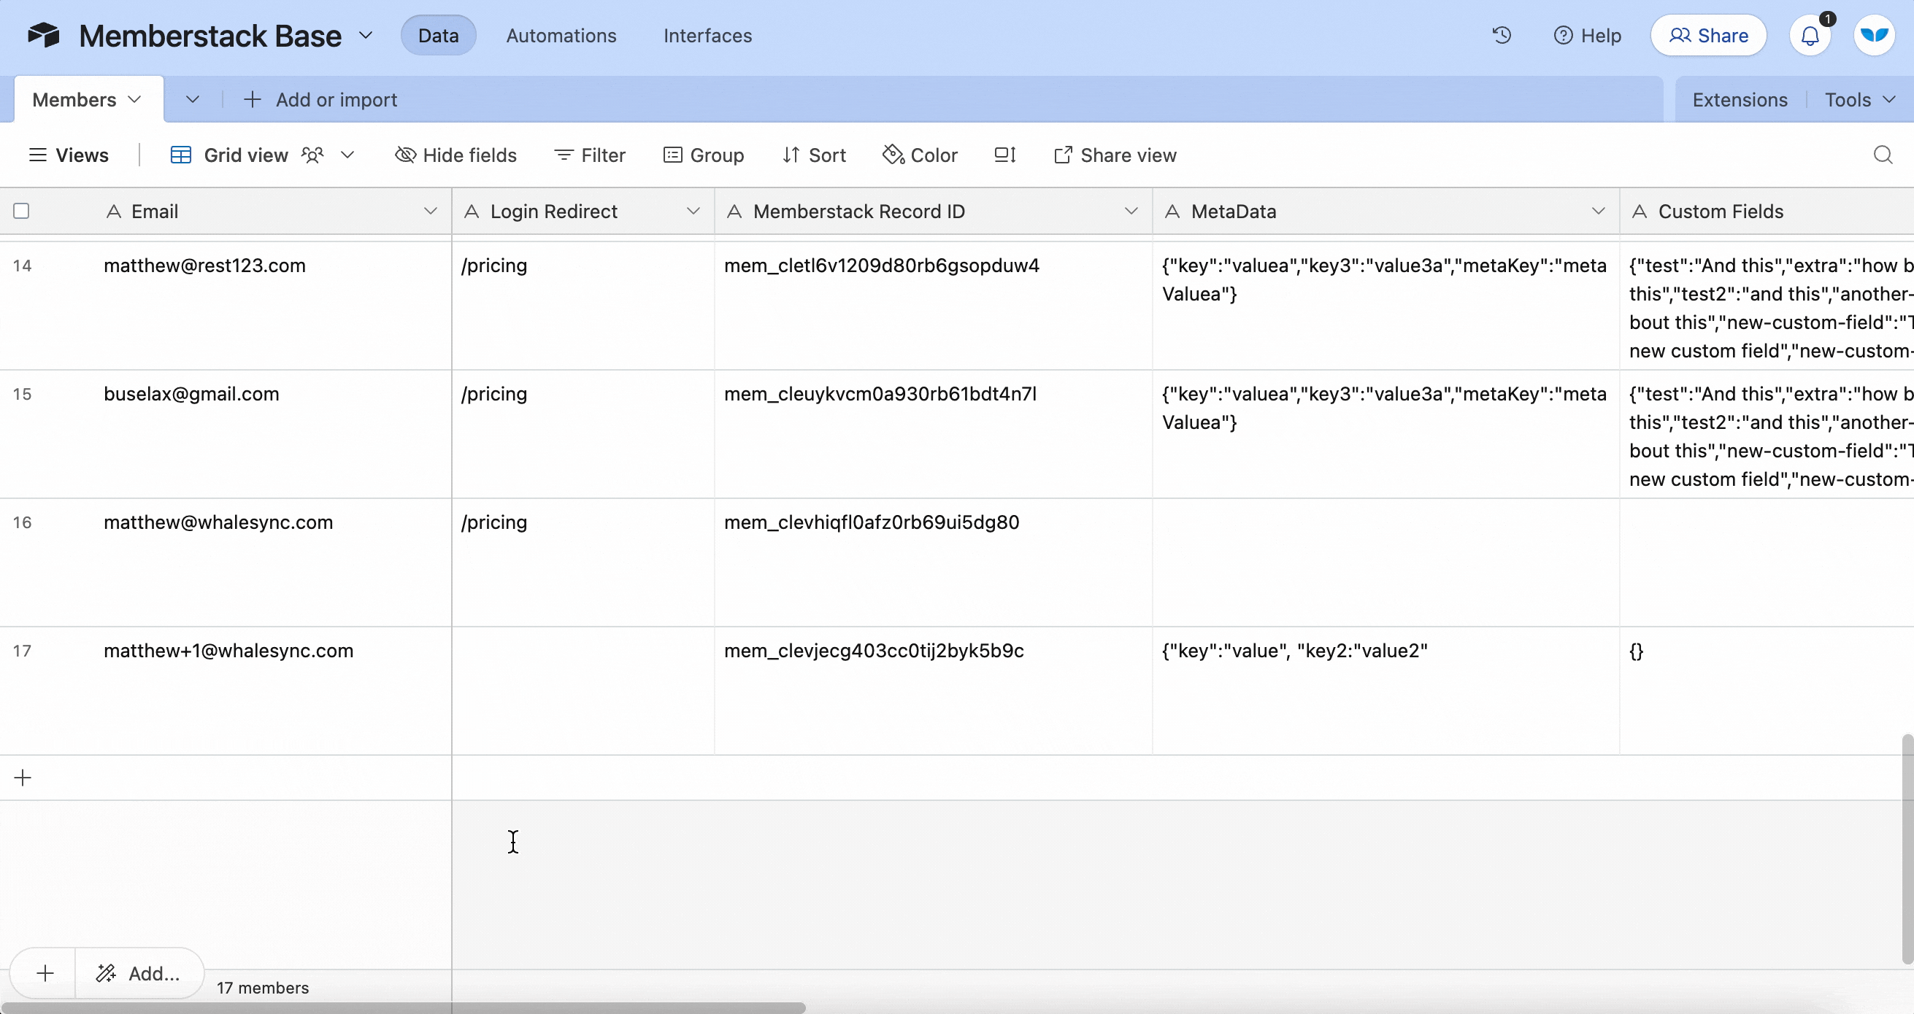Open the base history clock icon
The image size is (1914, 1014).
click(x=1502, y=35)
